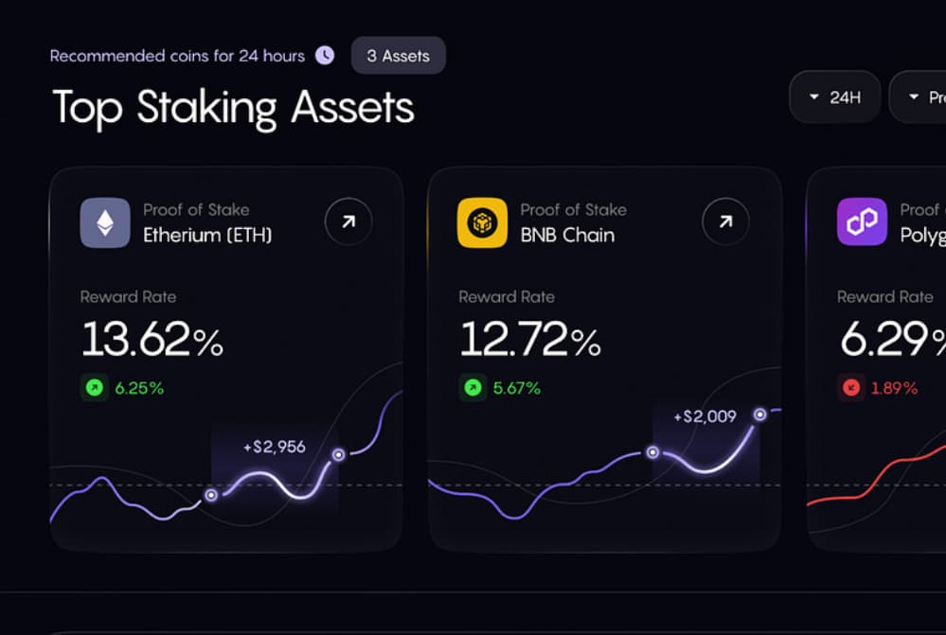Click the Ethereum coin logo icon
The height and width of the screenshot is (635, 946).
tap(105, 221)
